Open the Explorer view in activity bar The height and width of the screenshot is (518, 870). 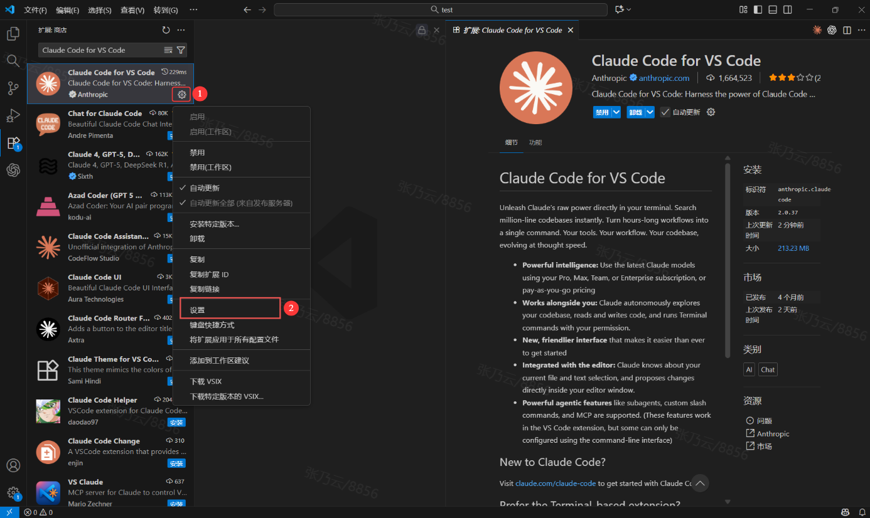pyautogui.click(x=13, y=34)
